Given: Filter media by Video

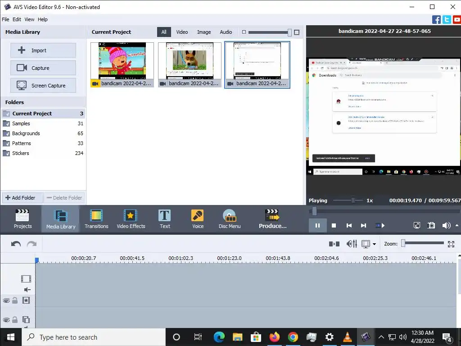Looking at the screenshot, I should (182, 32).
